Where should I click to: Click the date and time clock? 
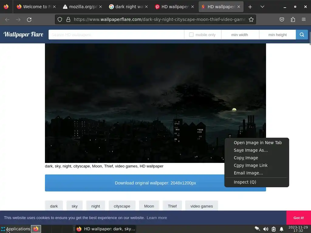pyautogui.click(x=298, y=229)
